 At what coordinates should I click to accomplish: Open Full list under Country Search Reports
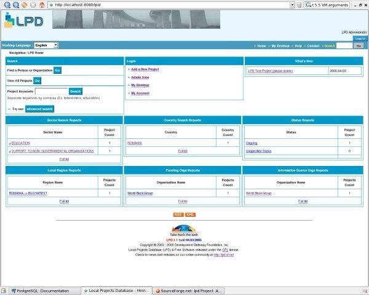pyautogui.click(x=183, y=151)
